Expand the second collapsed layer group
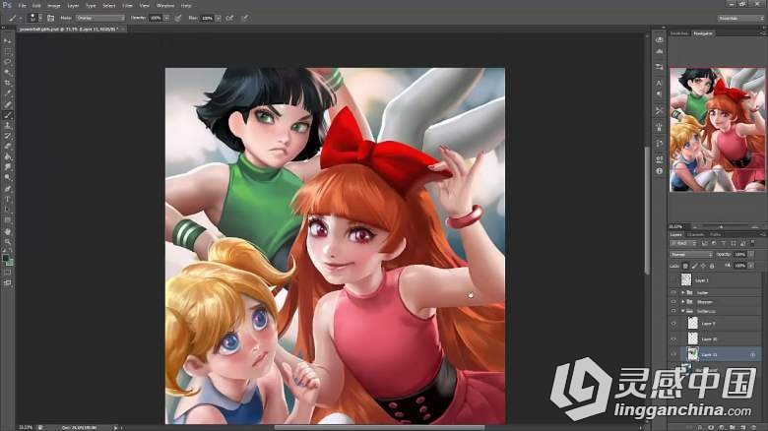768x431 pixels. coord(682,302)
